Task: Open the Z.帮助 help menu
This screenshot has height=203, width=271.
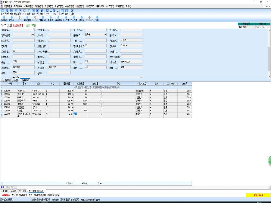Action: (128, 6)
